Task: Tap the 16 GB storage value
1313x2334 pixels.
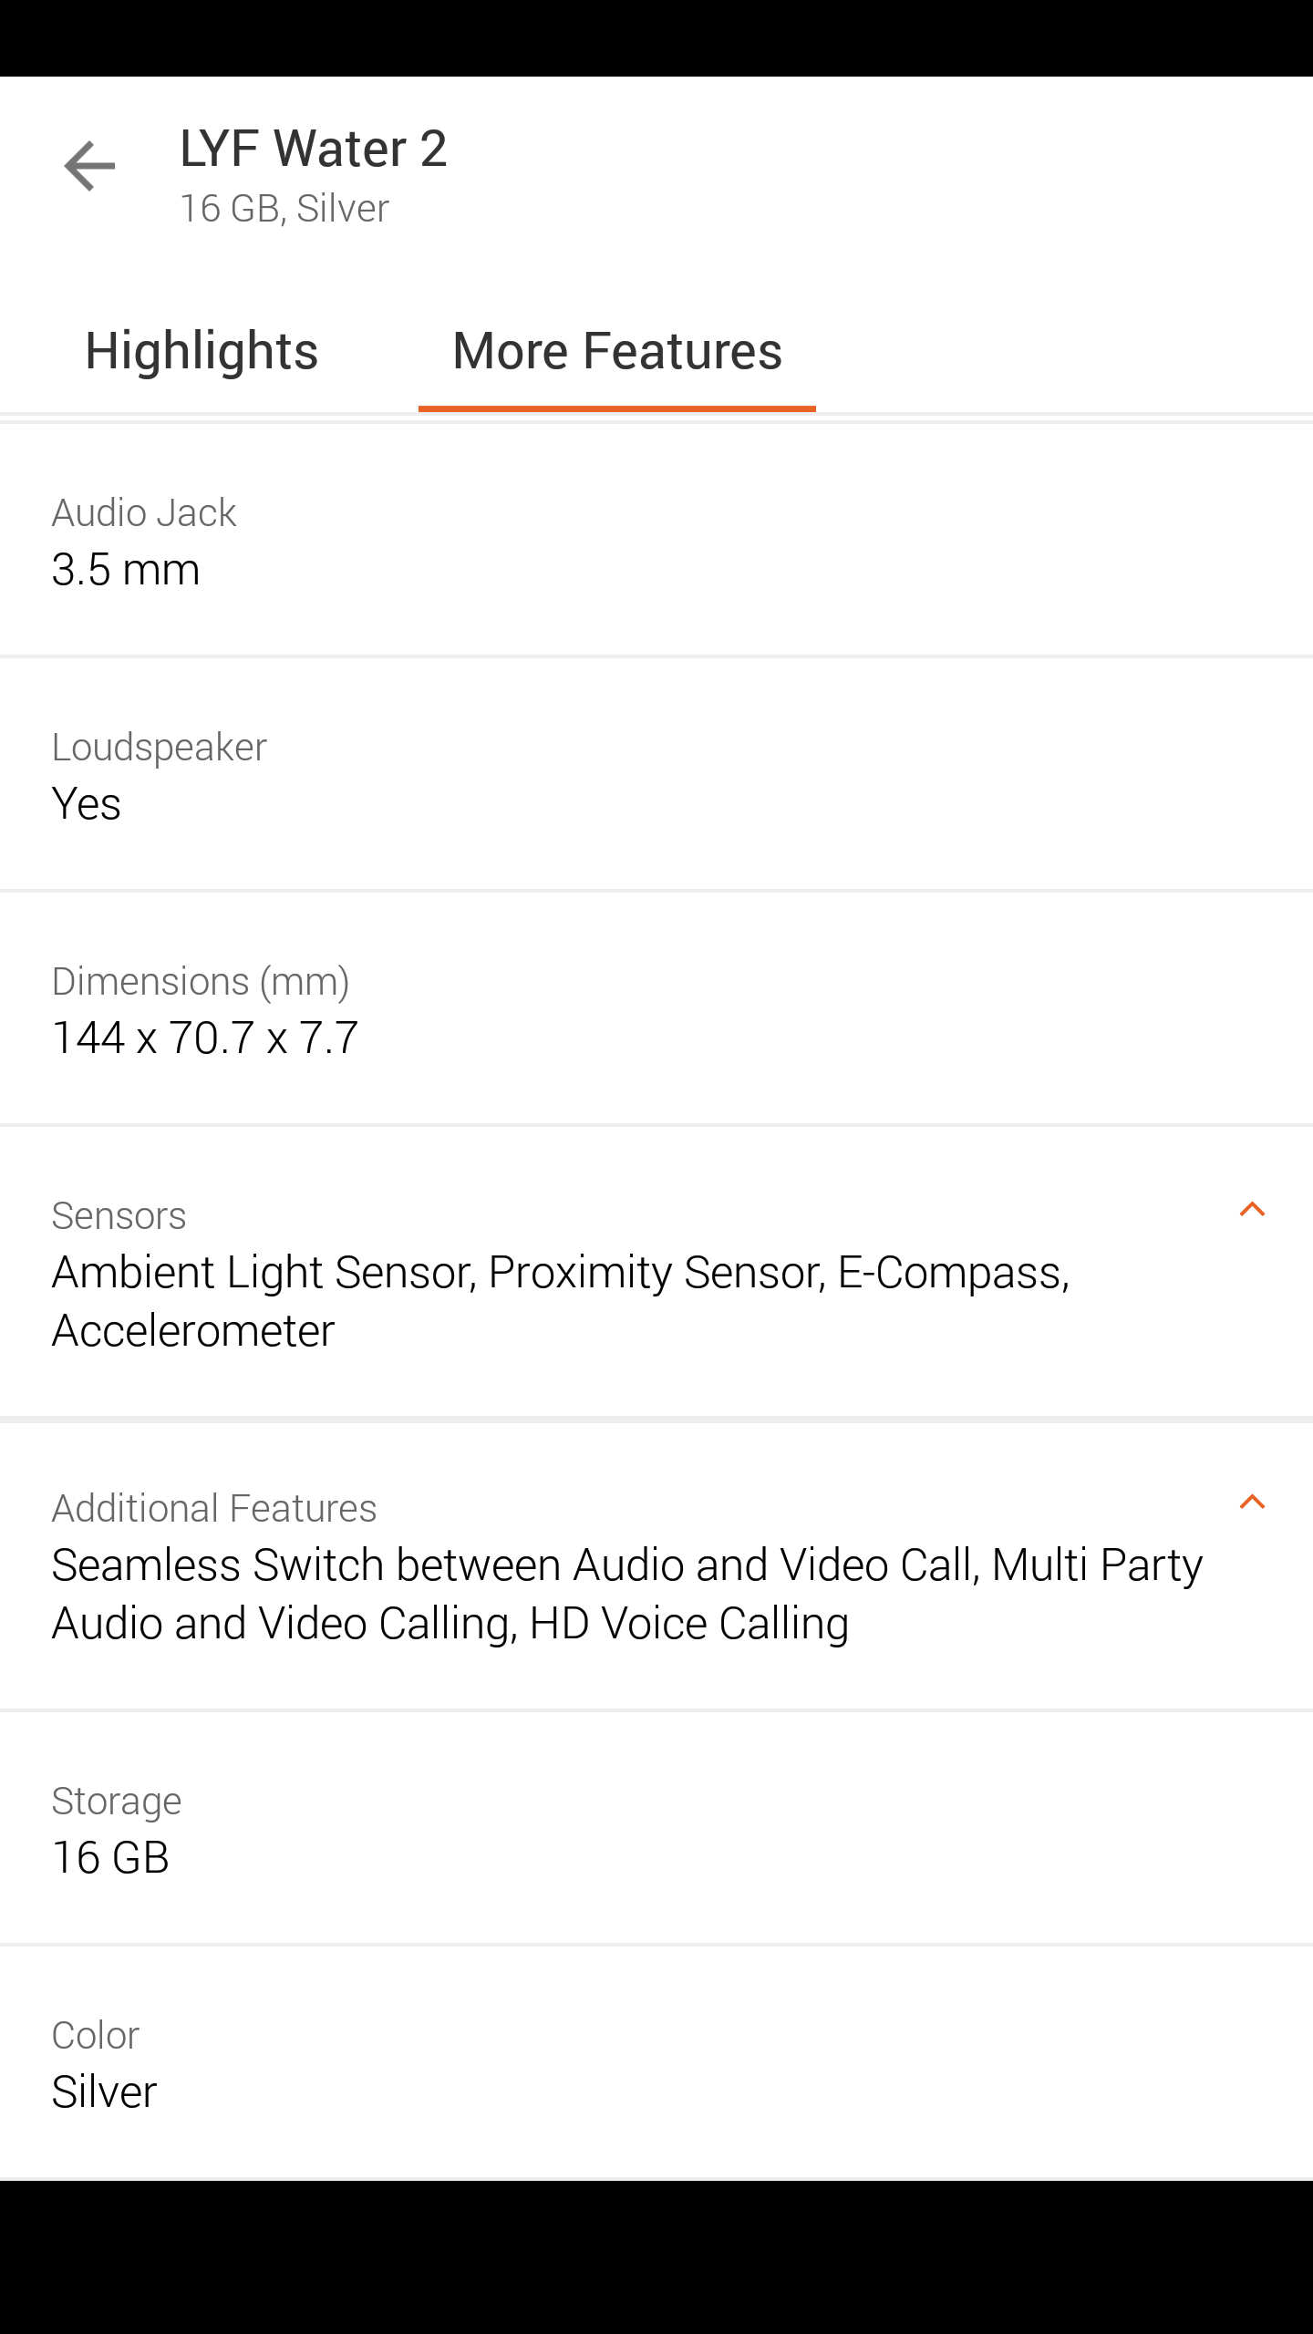Action: [110, 1858]
